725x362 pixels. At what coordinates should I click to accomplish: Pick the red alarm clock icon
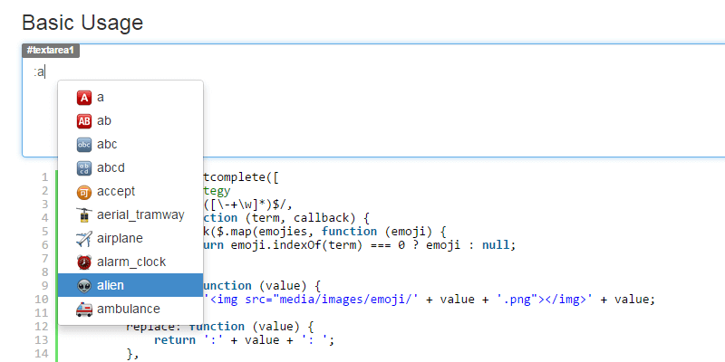coord(84,262)
